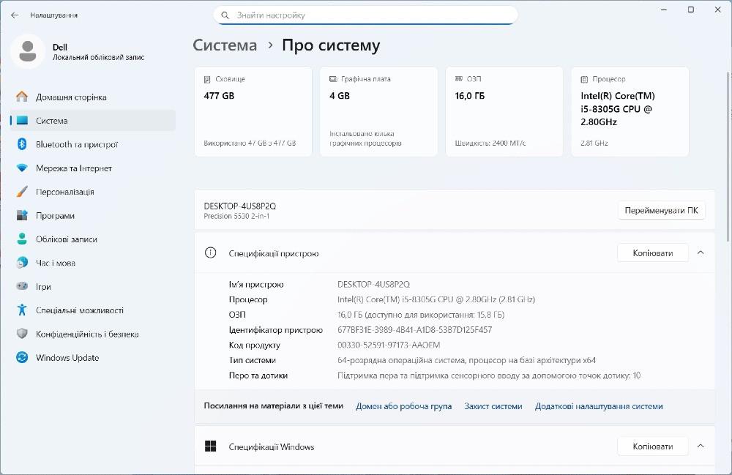Click the graphics card icon in Графічна плата card
The height and width of the screenshot is (475, 732).
[333, 79]
